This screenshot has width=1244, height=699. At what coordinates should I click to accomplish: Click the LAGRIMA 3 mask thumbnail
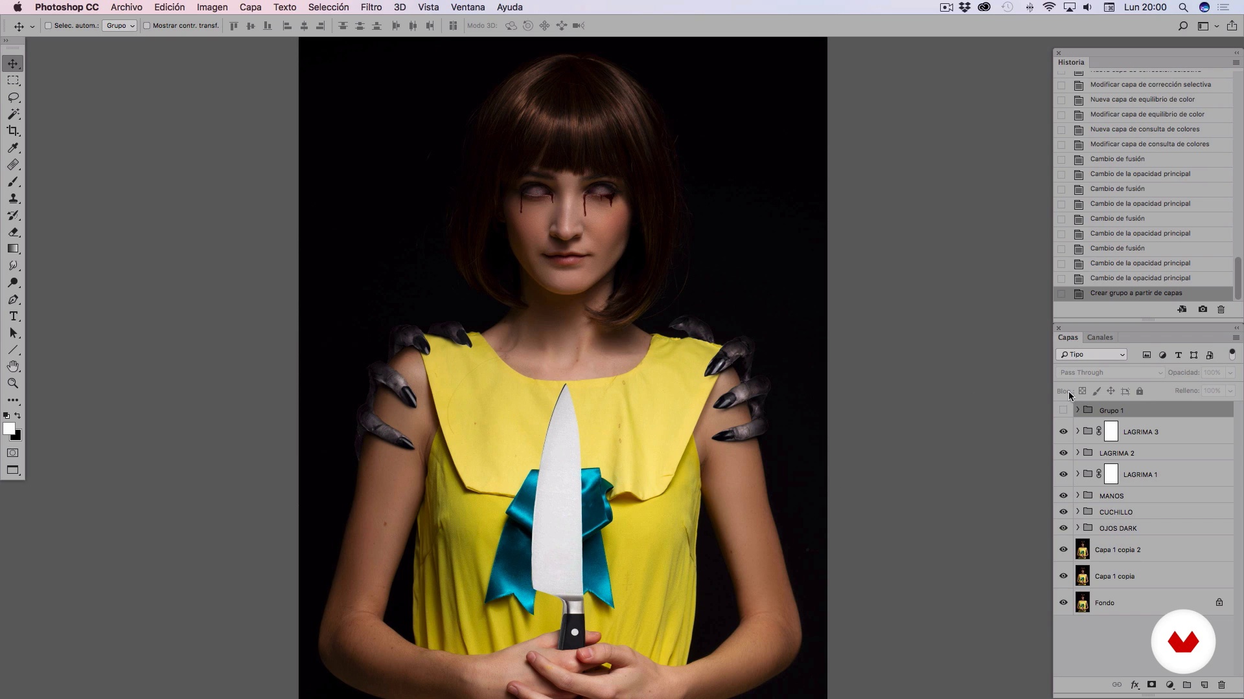[1111, 432]
